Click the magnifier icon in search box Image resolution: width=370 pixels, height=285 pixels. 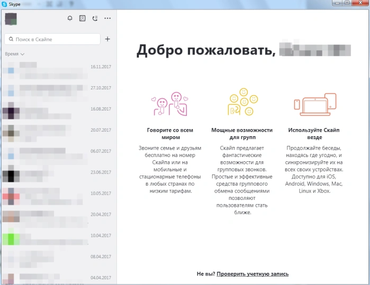(x=11, y=39)
